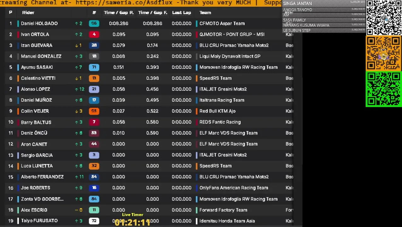The image size is (402, 227).
Task: Select the blue number 71 badge
Action: point(94,67)
